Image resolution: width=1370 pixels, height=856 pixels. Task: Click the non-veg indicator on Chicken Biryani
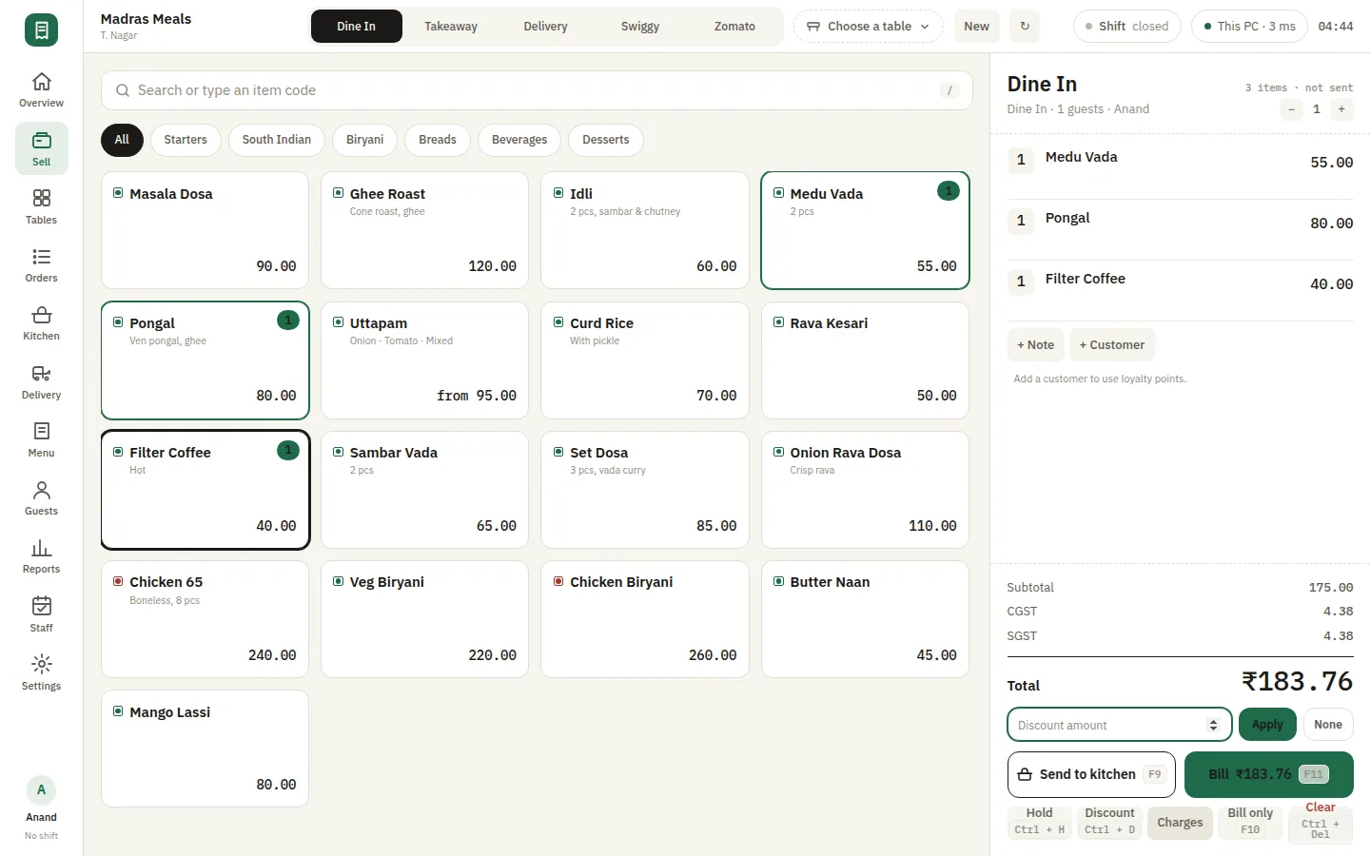point(558,581)
